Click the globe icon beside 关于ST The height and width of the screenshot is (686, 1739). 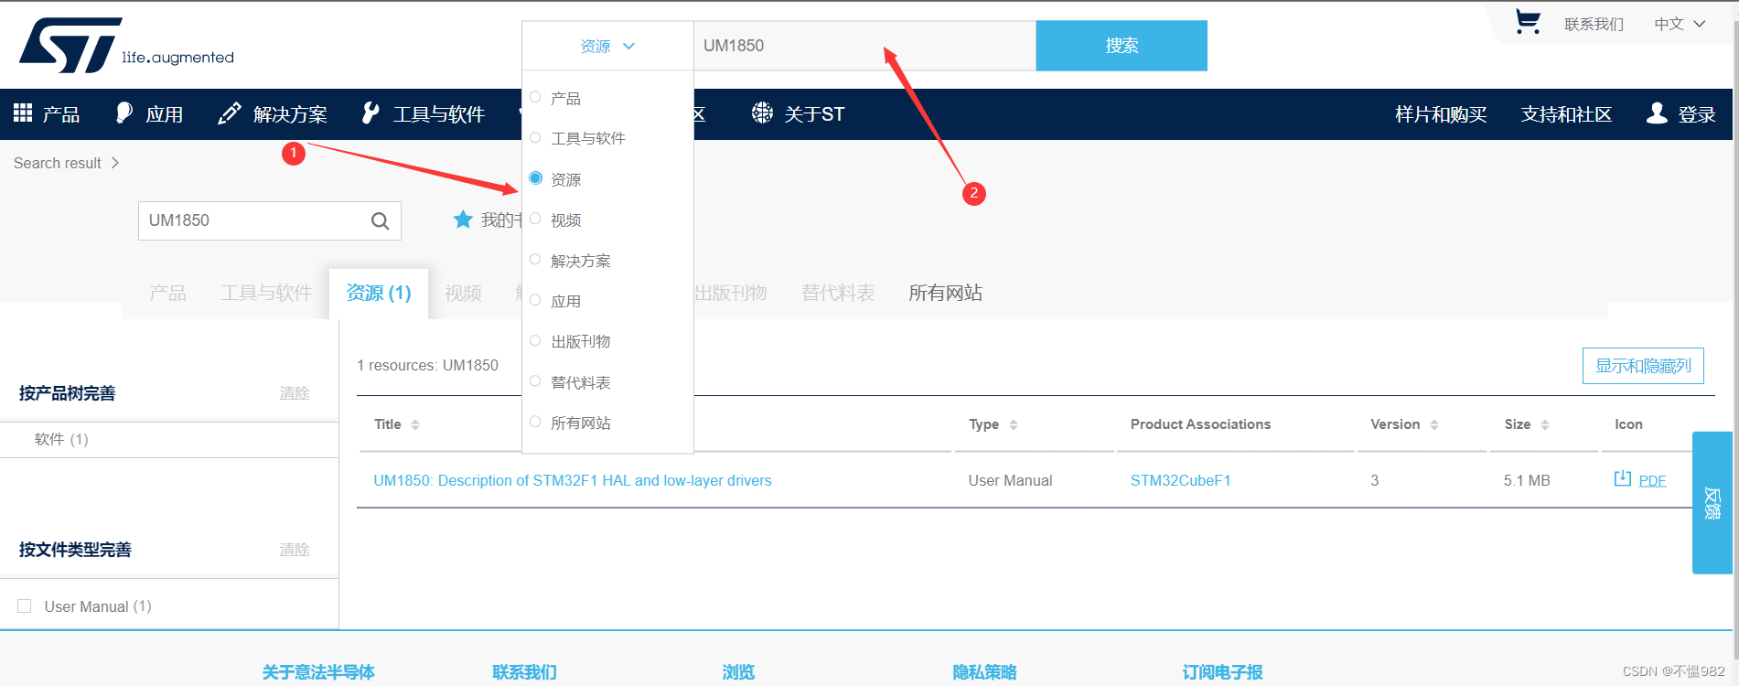point(762,113)
